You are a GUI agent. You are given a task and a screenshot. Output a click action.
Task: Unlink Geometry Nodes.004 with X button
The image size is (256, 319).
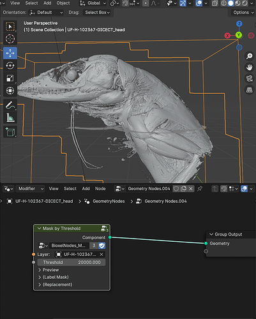pyautogui.click(x=191, y=189)
